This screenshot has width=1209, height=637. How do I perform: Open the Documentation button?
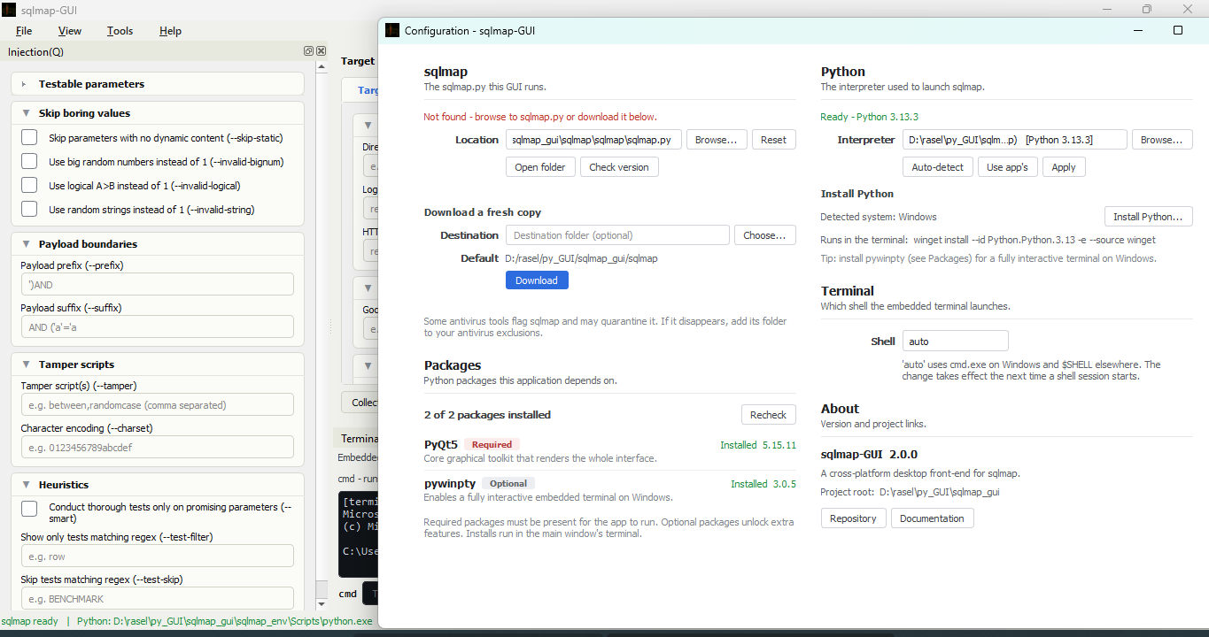coord(933,518)
